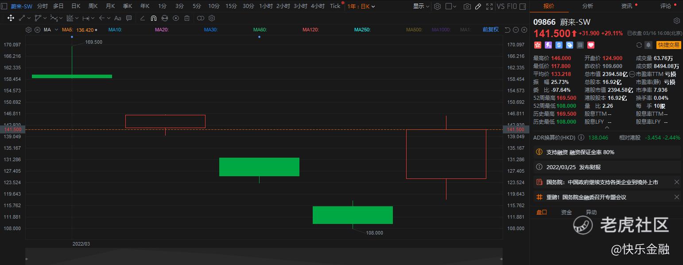The image size is (683, 265).
Task: Expand measurement tool options arrow
Action: click(77, 18)
